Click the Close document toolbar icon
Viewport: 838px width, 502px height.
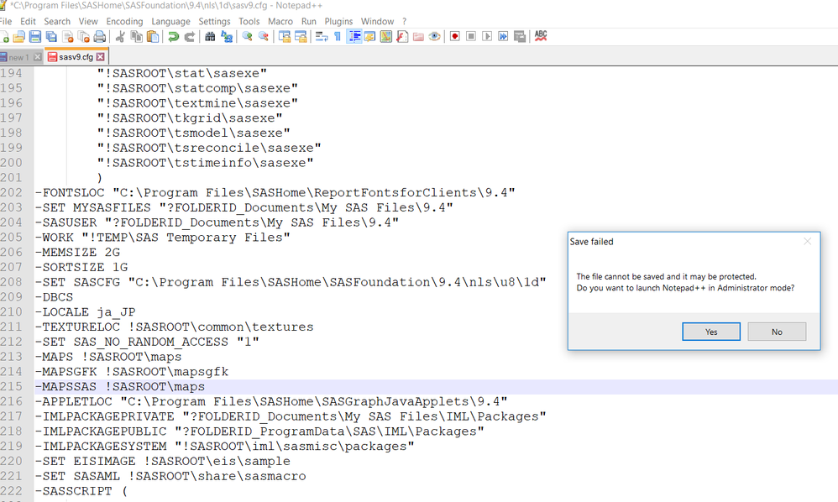(68, 36)
